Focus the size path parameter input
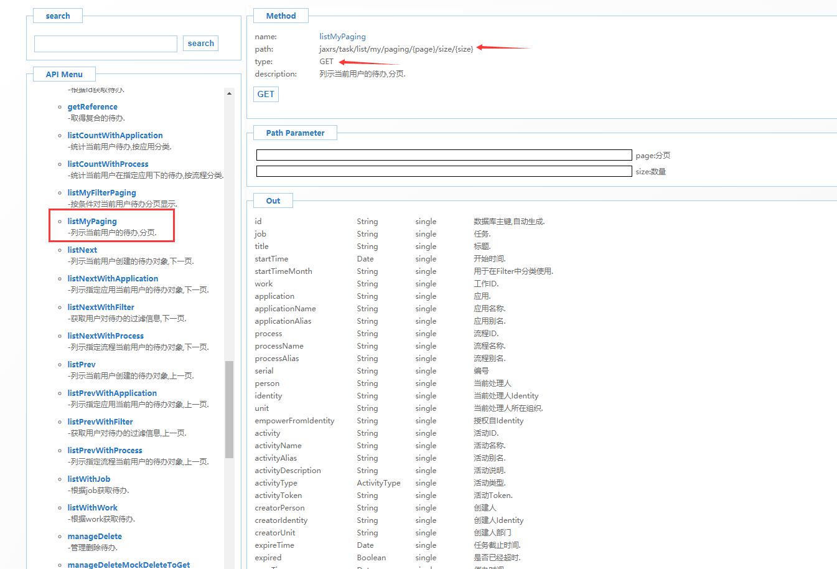 (x=444, y=171)
